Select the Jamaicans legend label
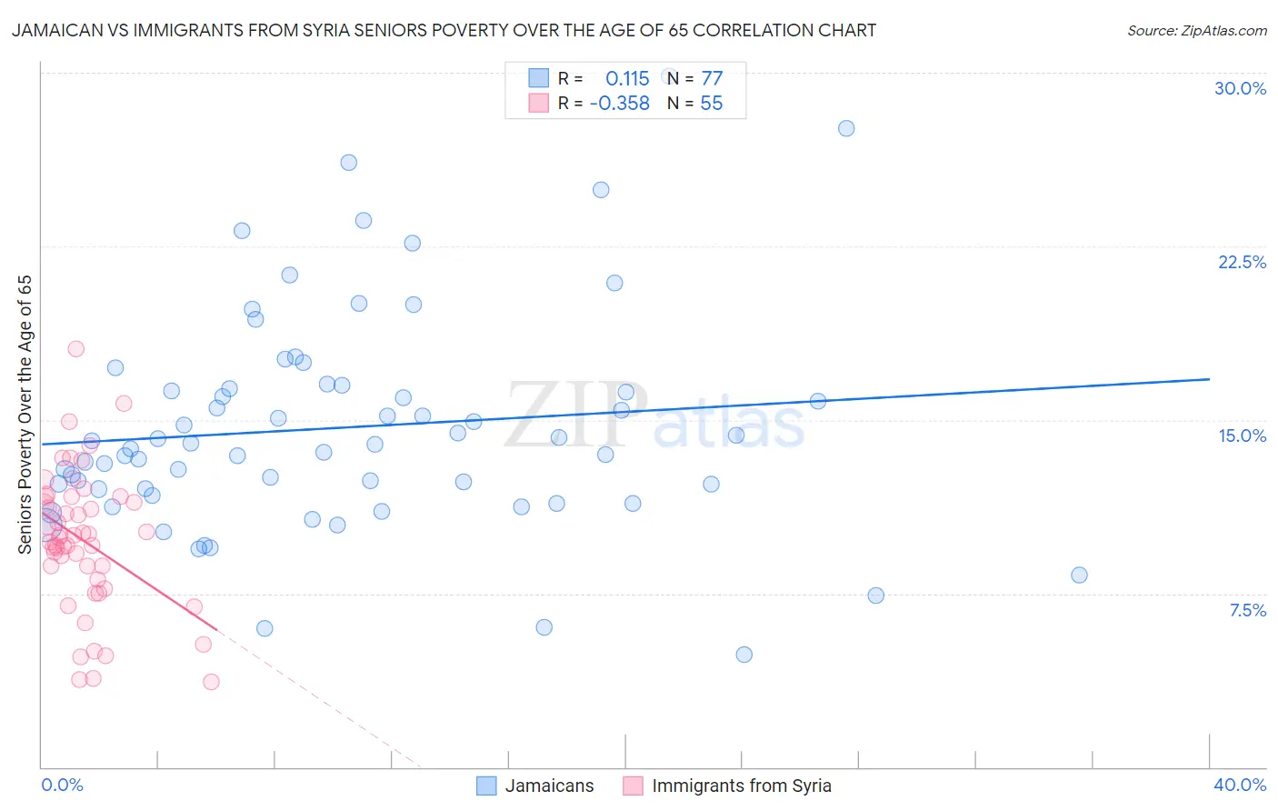 [549, 786]
